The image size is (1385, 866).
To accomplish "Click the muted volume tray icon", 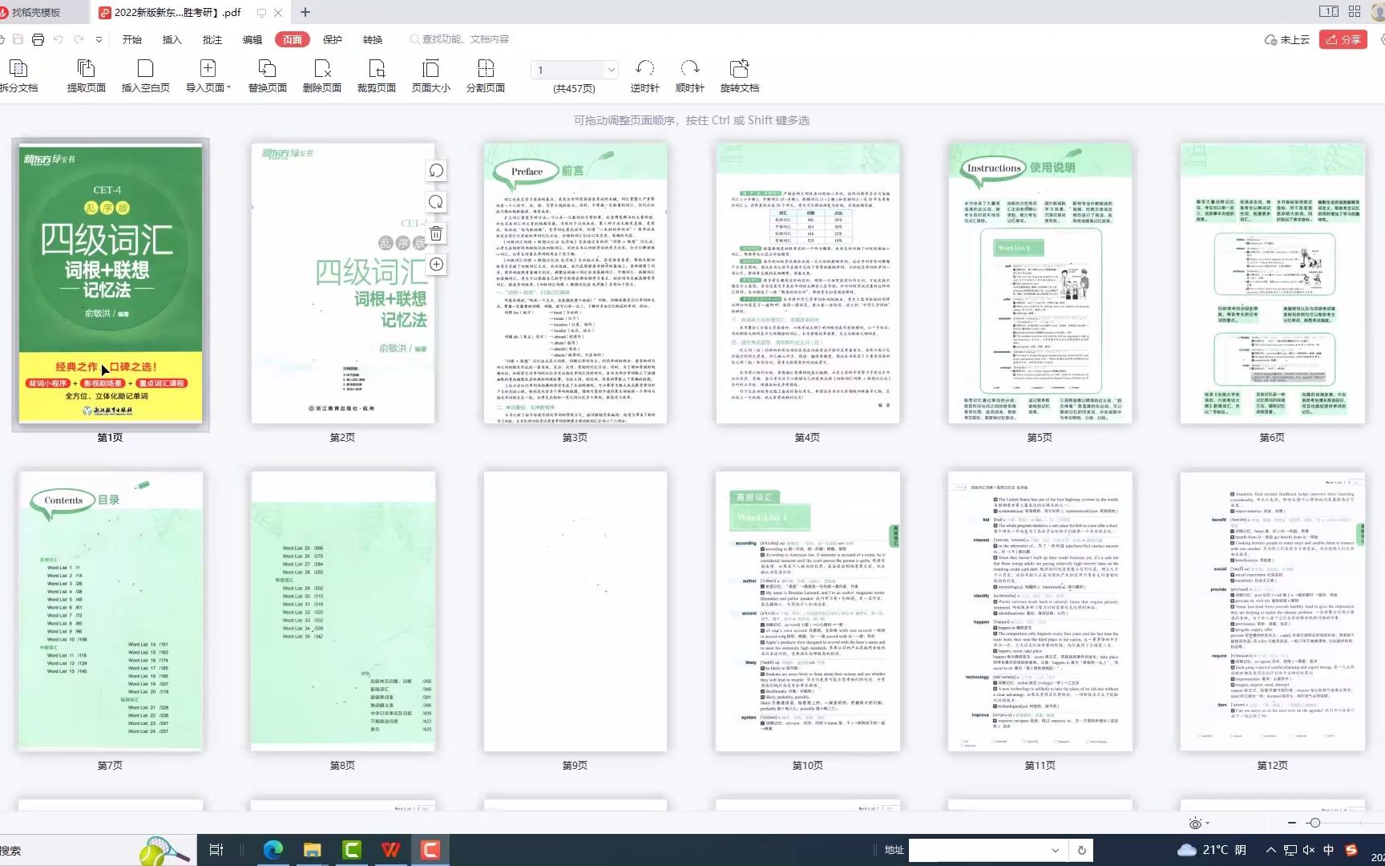I will click(1309, 850).
